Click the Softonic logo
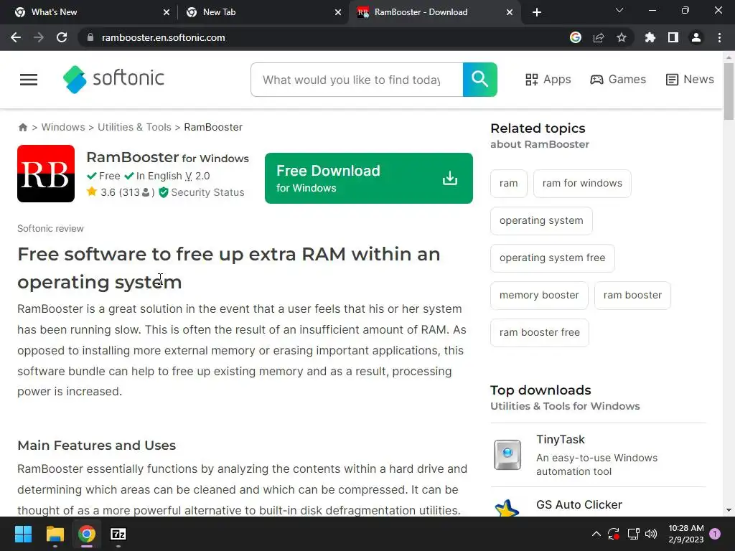The height and width of the screenshot is (551, 735). [x=113, y=79]
